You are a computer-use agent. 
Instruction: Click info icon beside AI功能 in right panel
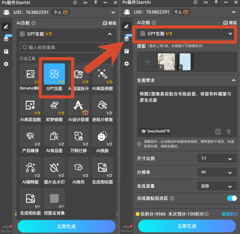tap(154, 23)
